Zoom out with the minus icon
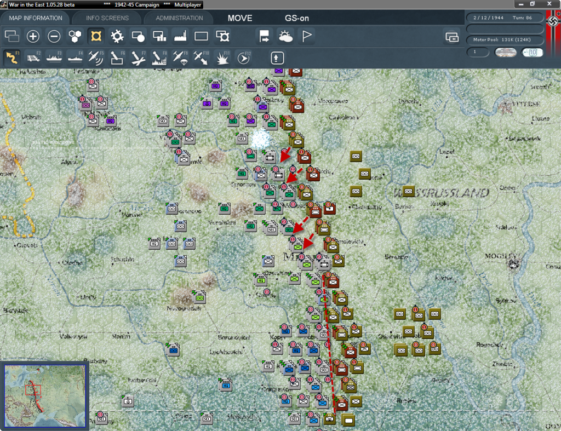The height and width of the screenshot is (431, 561). point(54,36)
